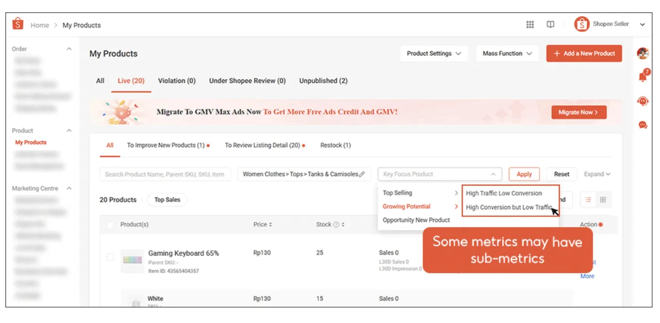Open the chat bubble icon in right sidebar
Viewport: 660px width, 323px height.
(x=643, y=125)
